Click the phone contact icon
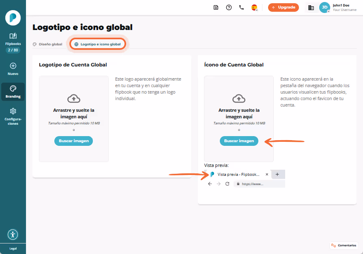Image resolution: width=363 pixels, height=254 pixels. [x=241, y=8]
